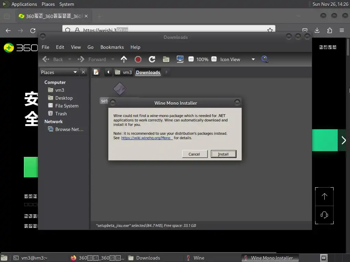Open Desktop in Places sidebar

(60, 98)
